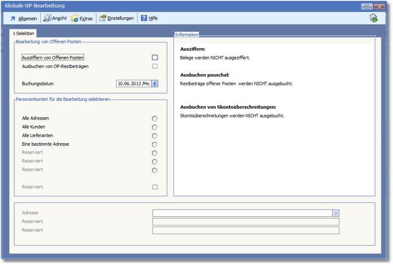This screenshot has height=265, width=393.
Task: Open the Buchungsdatum date dropdown arrow
Action: click(155, 84)
